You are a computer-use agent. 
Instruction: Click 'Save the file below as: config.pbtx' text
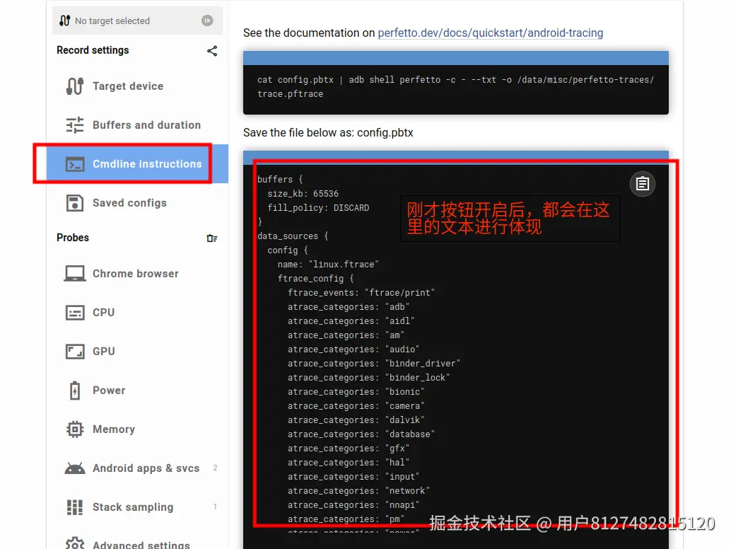(x=328, y=133)
